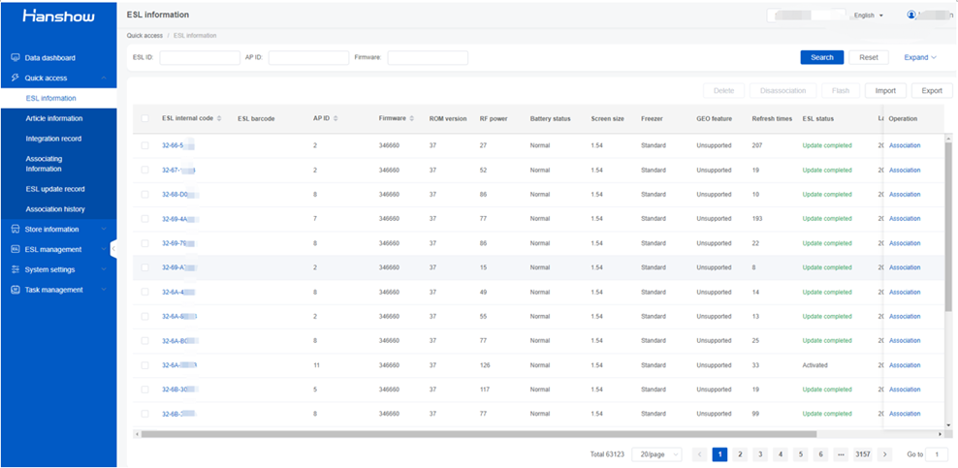Open Integration record in the sidebar
Screen dimensions: 958x468
point(58,139)
